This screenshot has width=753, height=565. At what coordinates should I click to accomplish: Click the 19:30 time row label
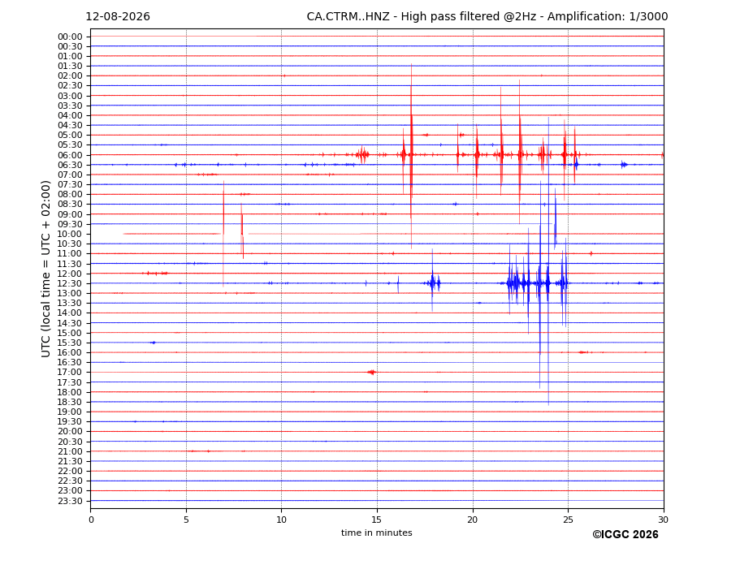click(x=70, y=422)
